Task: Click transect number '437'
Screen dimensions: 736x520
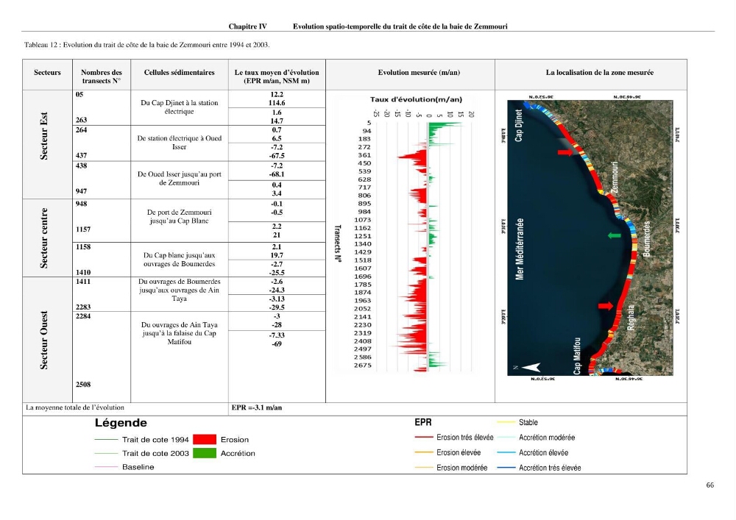Action: pyautogui.click(x=81, y=155)
